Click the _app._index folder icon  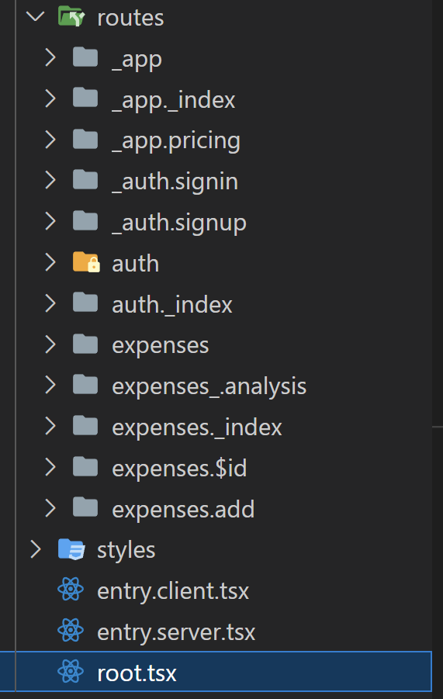click(x=85, y=98)
